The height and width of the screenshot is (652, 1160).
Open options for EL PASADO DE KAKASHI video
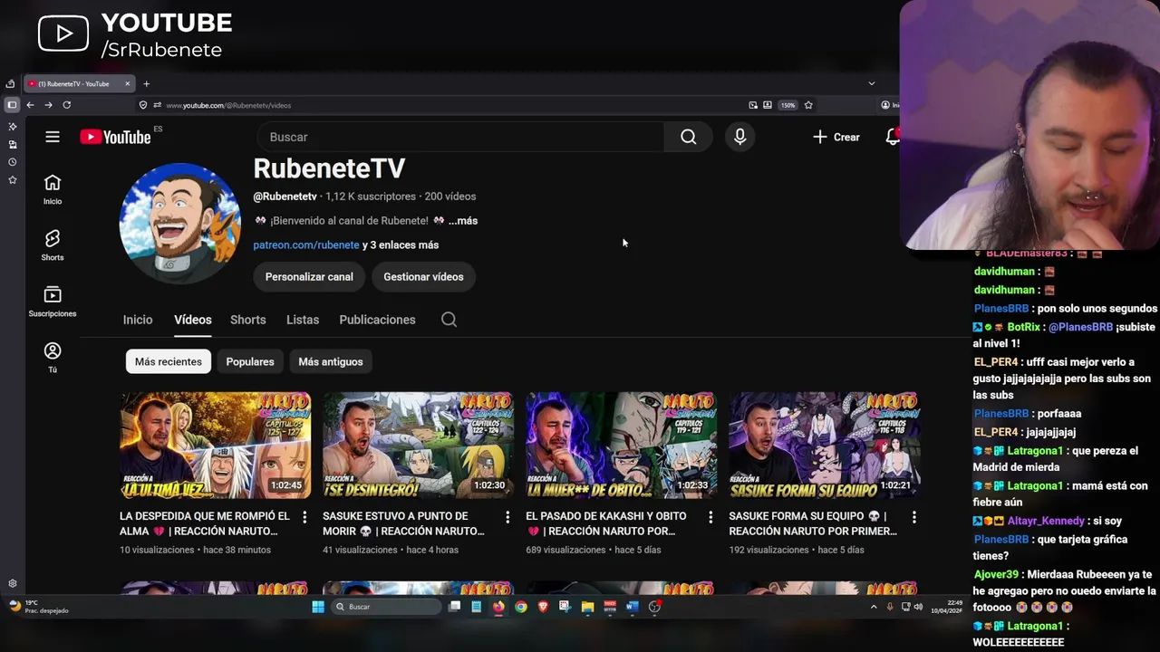tap(710, 517)
